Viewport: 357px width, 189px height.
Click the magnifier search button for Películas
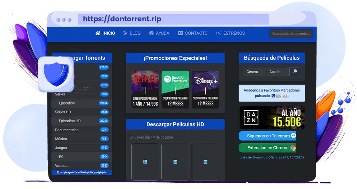click(295, 72)
